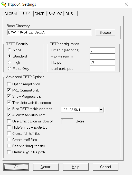132x175 pixels.
Task: Restore settings with the Default button
Action: 46,167
